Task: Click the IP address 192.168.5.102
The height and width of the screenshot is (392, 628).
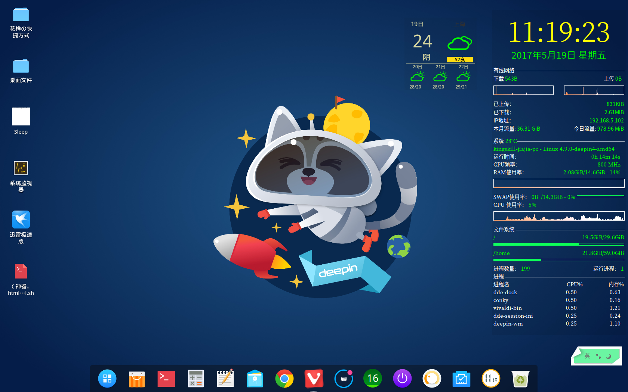Action: 607,121
